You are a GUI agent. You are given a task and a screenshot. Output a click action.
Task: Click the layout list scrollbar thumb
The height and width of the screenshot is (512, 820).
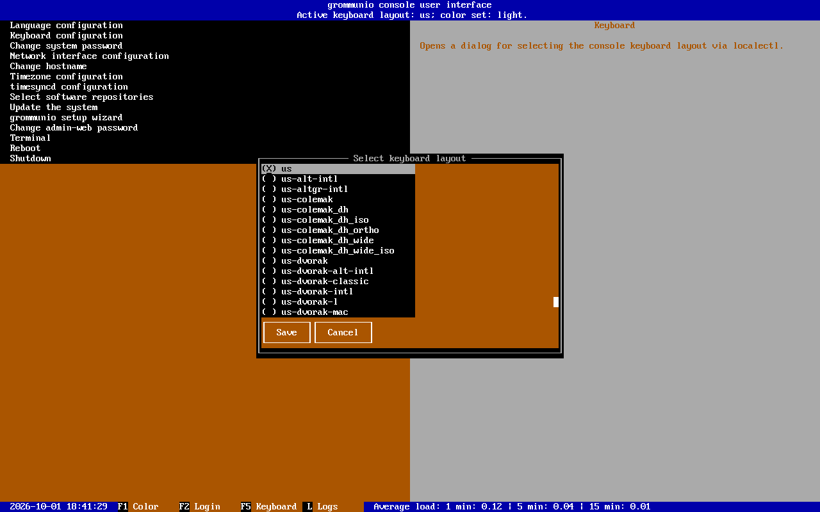(556, 302)
